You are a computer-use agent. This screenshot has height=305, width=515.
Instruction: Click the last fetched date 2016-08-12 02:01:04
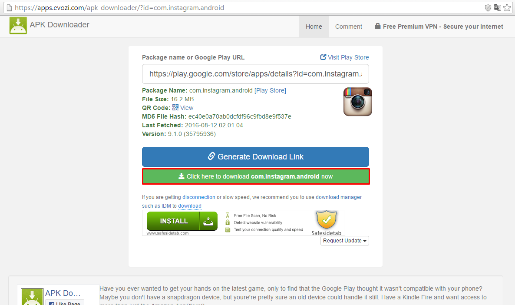[214, 125]
